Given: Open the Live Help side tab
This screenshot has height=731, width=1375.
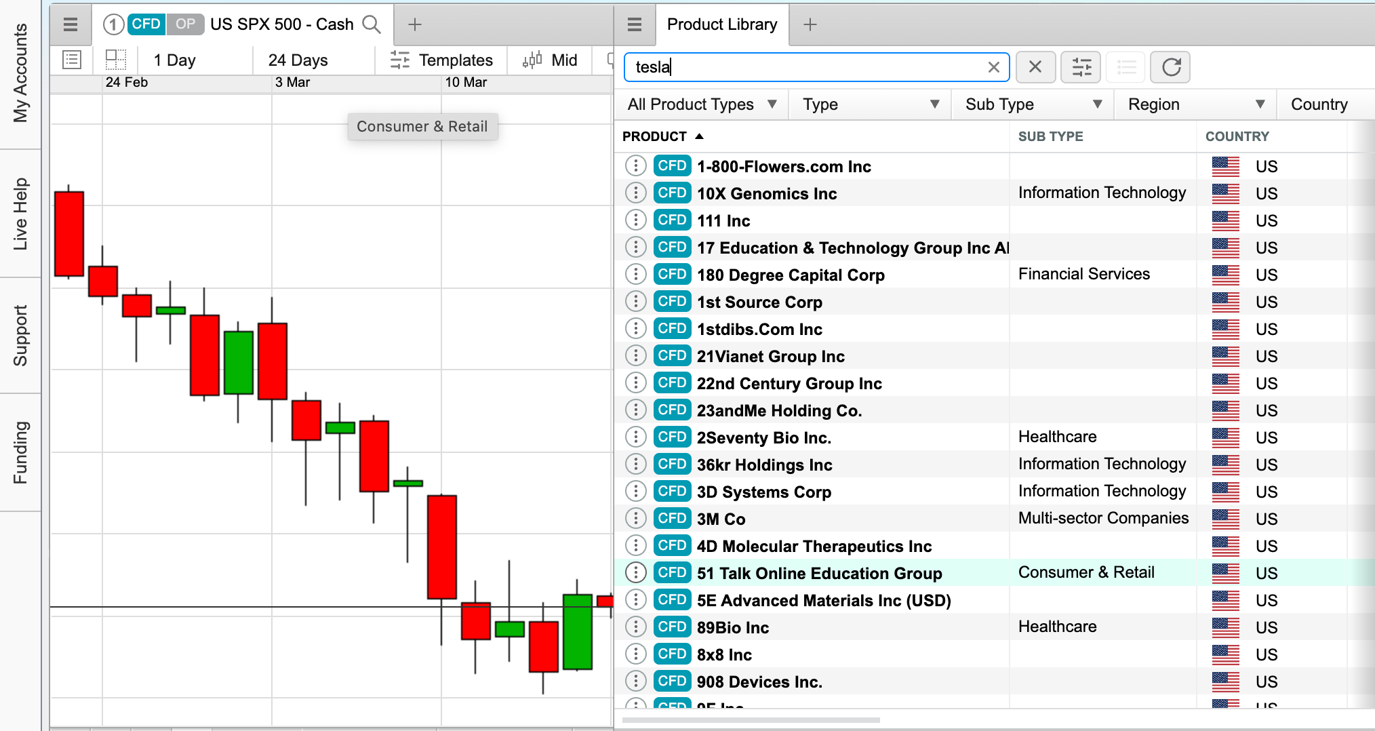Looking at the screenshot, I should pyautogui.click(x=20, y=214).
